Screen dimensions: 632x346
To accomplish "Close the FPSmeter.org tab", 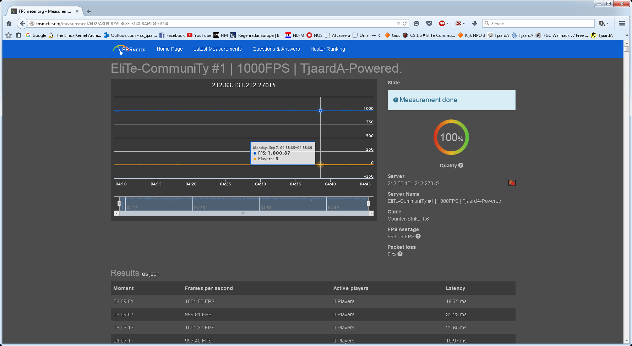I will (77, 11).
